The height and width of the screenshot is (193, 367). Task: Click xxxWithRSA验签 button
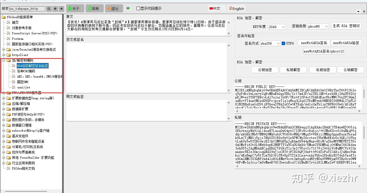(346, 43)
